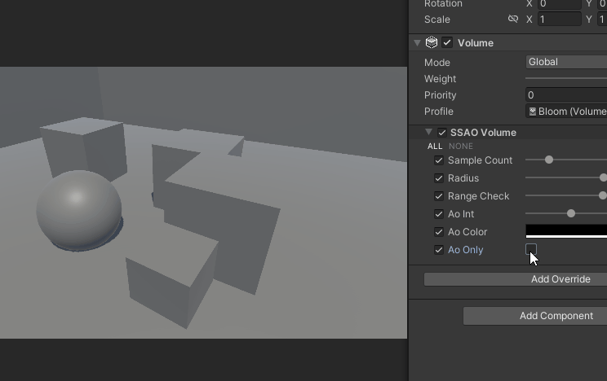The image size is (607, 381).
Task: Click the Weight property label
Action: click(440, 79)
